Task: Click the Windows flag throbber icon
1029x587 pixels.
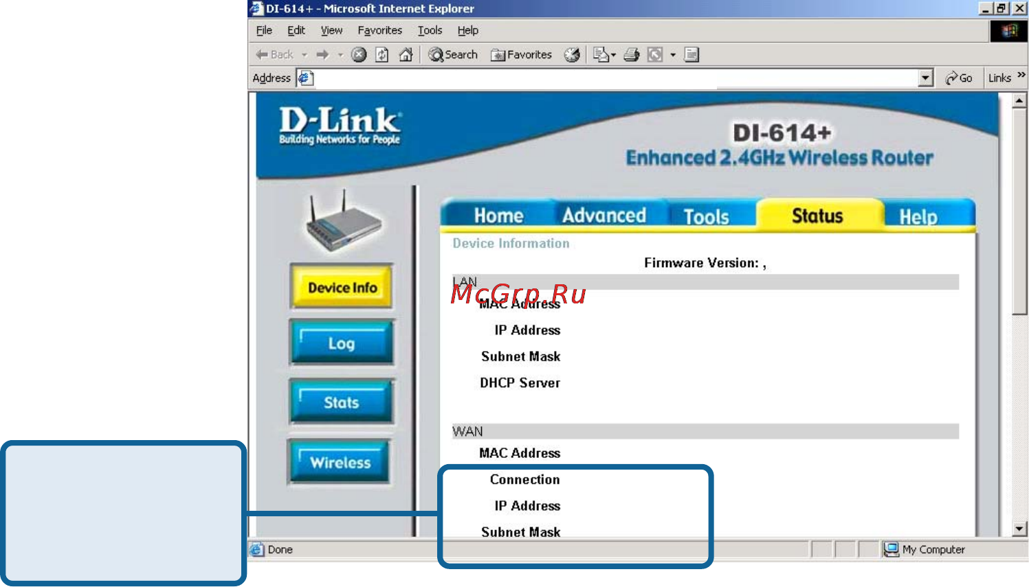Action: tap(1009, 31)
